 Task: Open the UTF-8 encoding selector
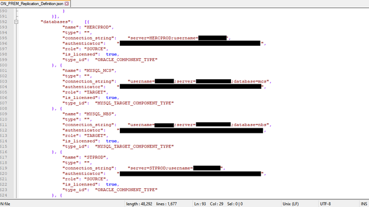click(325, 204)
